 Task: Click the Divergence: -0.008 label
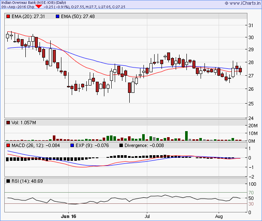[x=144, y=145]
